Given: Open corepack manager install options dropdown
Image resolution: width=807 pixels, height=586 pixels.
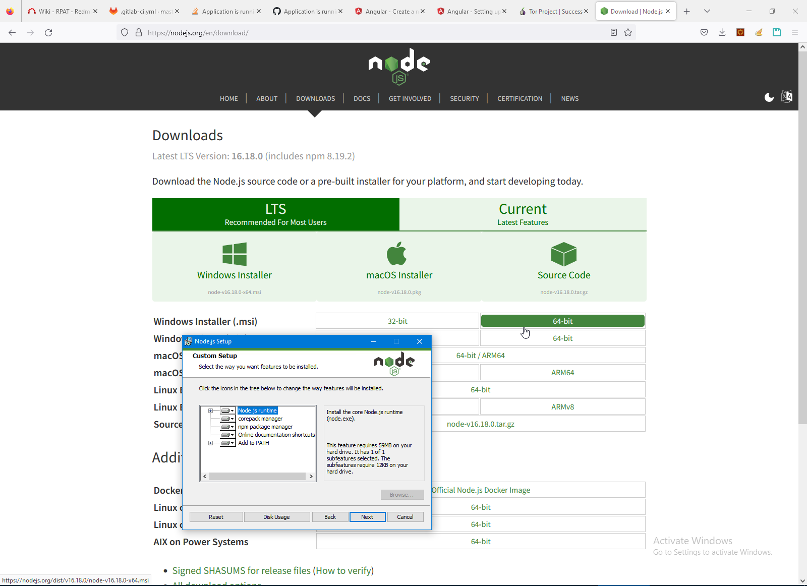Looking at the screenshot, I should pyautogui.click(x=228, y=419).
